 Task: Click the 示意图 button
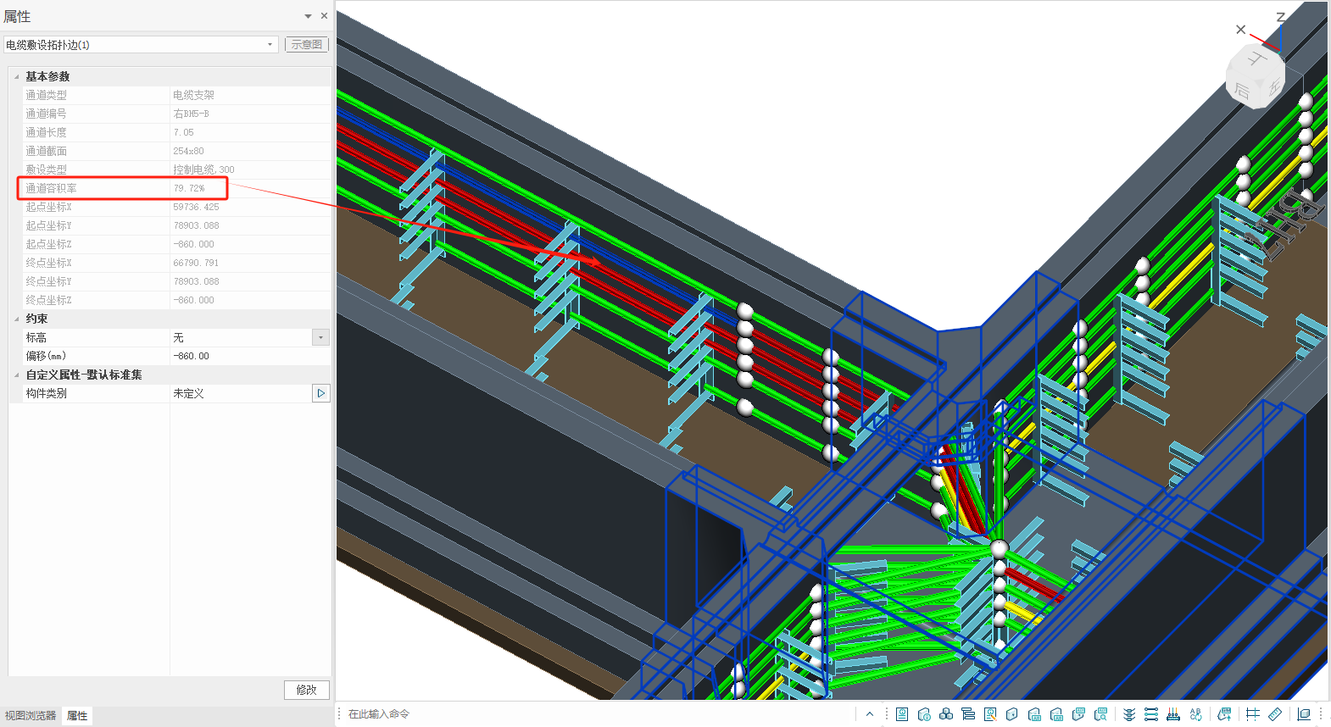pyautogui.click(x=306, y=45)
